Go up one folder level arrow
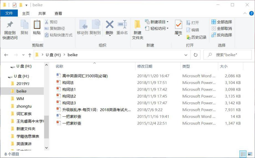255x158 pixels. 30,55
